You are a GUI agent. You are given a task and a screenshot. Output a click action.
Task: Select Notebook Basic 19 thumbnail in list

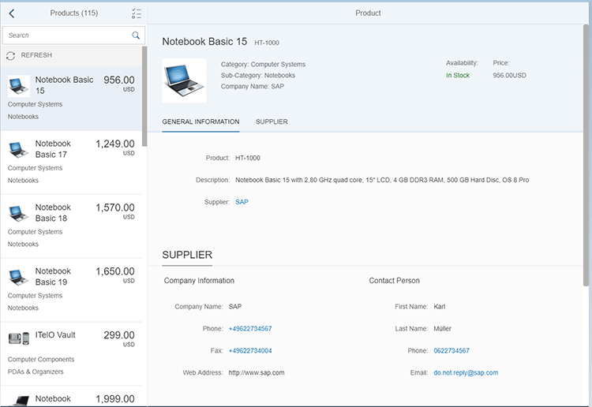coord(18,277)
